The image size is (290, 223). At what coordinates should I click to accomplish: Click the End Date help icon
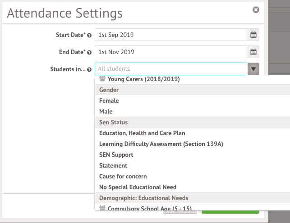(x=89, y=52)
